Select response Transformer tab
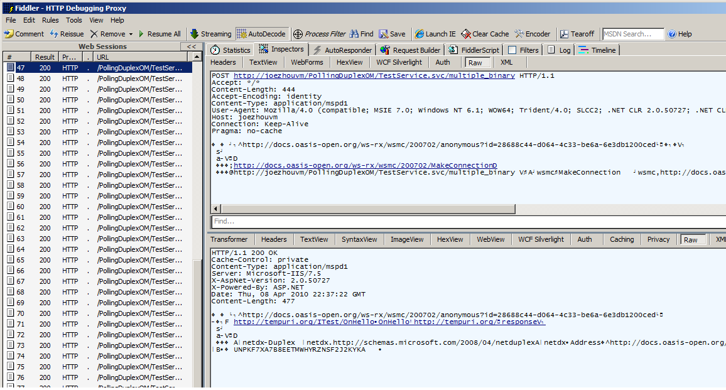Viewport: 726px width, 390px height. click(229, 239)
